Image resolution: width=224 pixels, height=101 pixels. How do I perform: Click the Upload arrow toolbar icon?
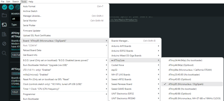11,7
